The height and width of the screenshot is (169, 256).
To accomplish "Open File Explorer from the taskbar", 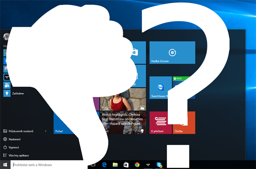I will click(115, 165).
